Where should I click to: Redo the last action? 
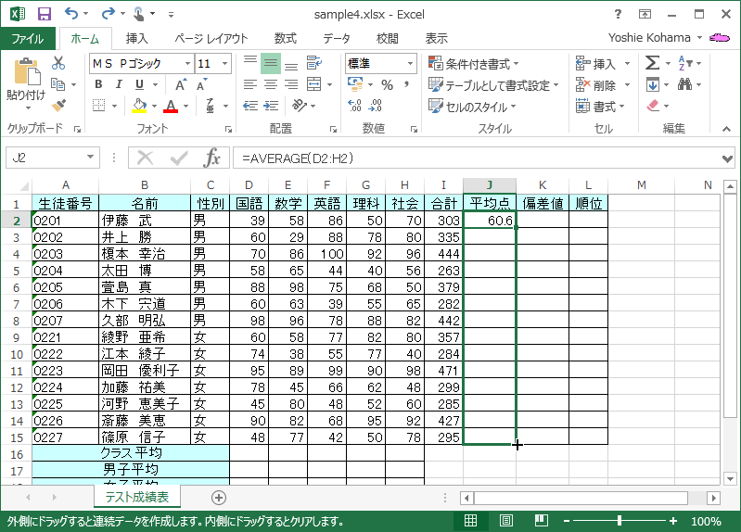[108, 14]
